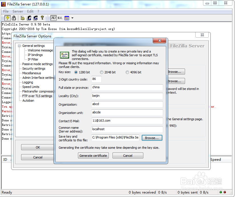The height and width of the screenshot is (197, 235).
Task: Select the 2048 bit key size option
Action: 102,72
